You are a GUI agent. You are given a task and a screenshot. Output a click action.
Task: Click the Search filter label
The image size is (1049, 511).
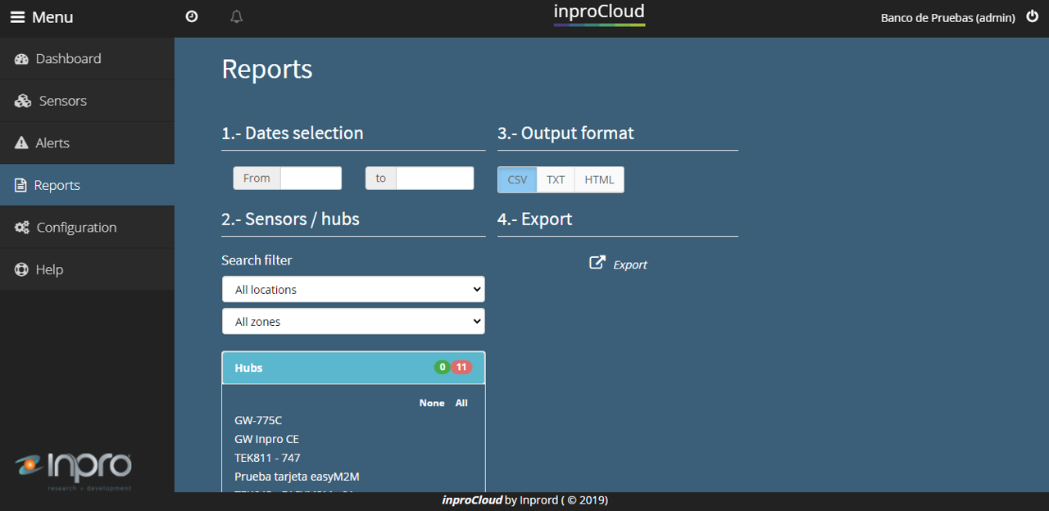(257, 260)
